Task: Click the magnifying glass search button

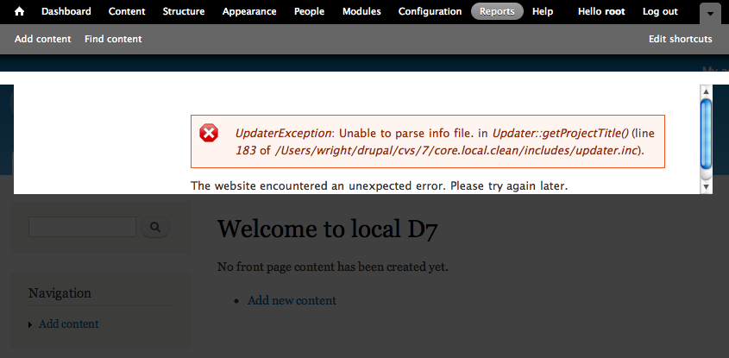Action: pos(155,228)
